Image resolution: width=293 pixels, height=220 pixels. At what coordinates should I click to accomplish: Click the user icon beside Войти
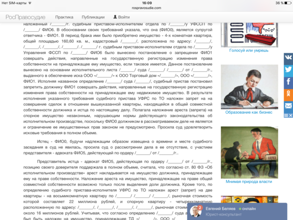point(115,17)
